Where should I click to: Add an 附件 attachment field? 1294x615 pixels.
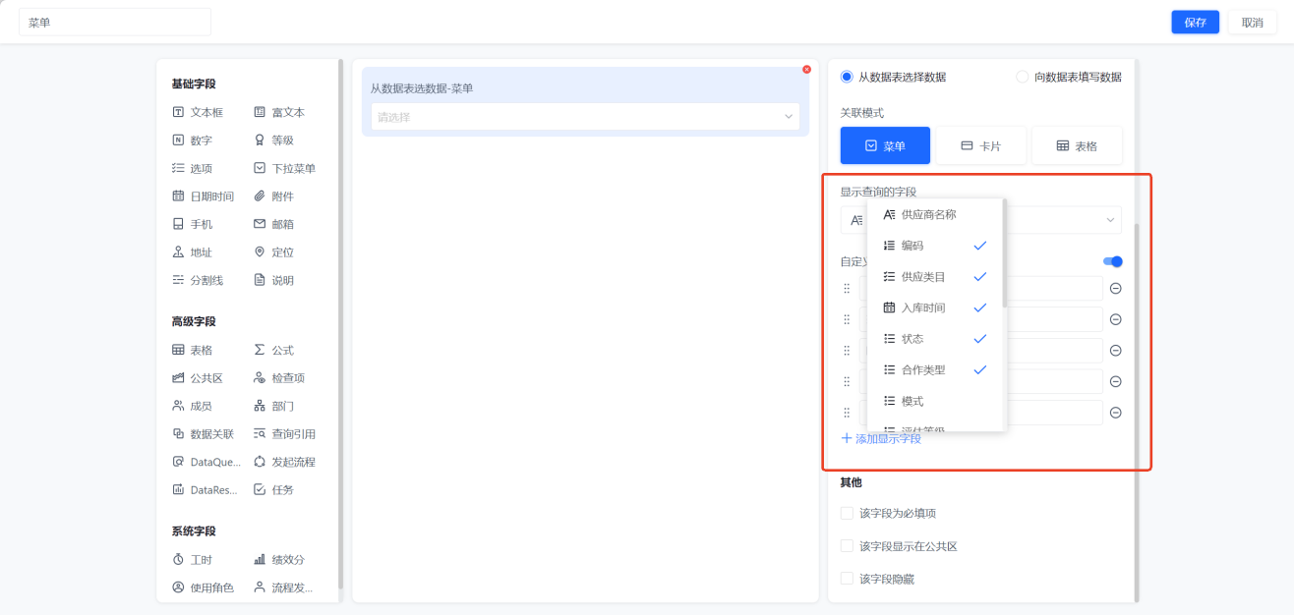click(273, 196)
